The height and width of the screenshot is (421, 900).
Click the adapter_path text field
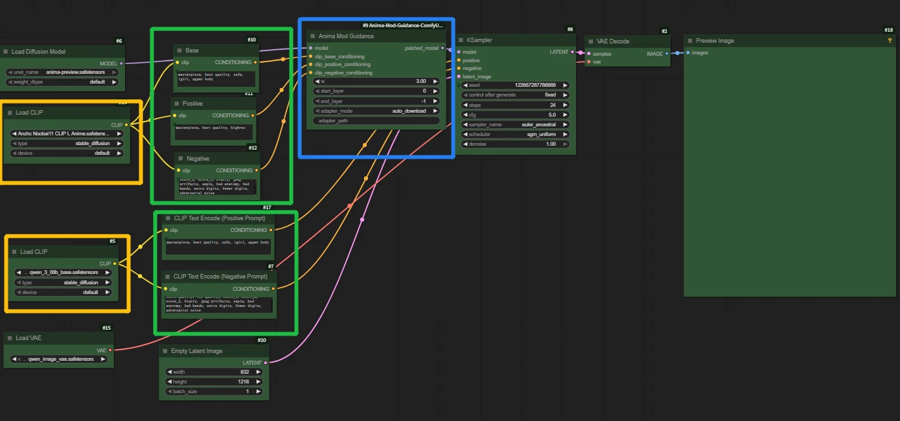pyautogui.click(x=376, y=120)
